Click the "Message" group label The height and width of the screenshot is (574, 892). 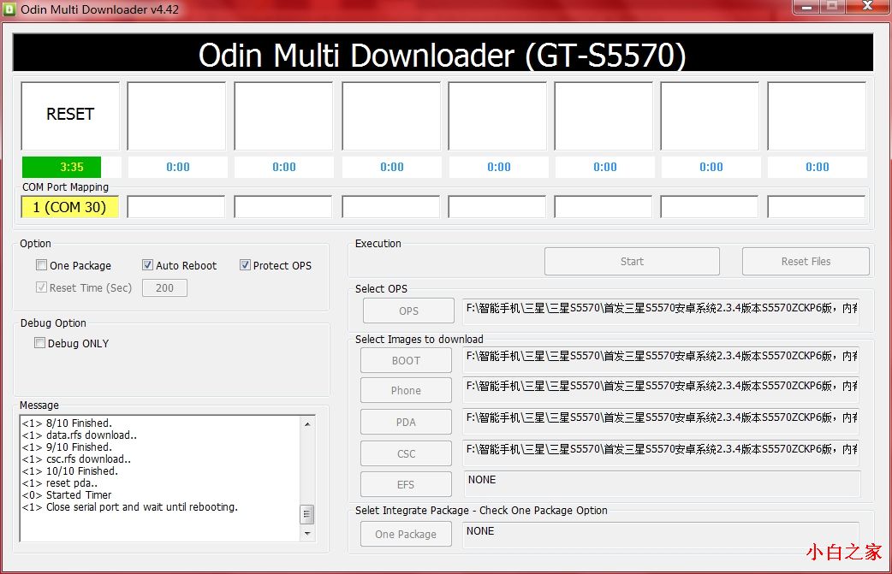(39, 405)
